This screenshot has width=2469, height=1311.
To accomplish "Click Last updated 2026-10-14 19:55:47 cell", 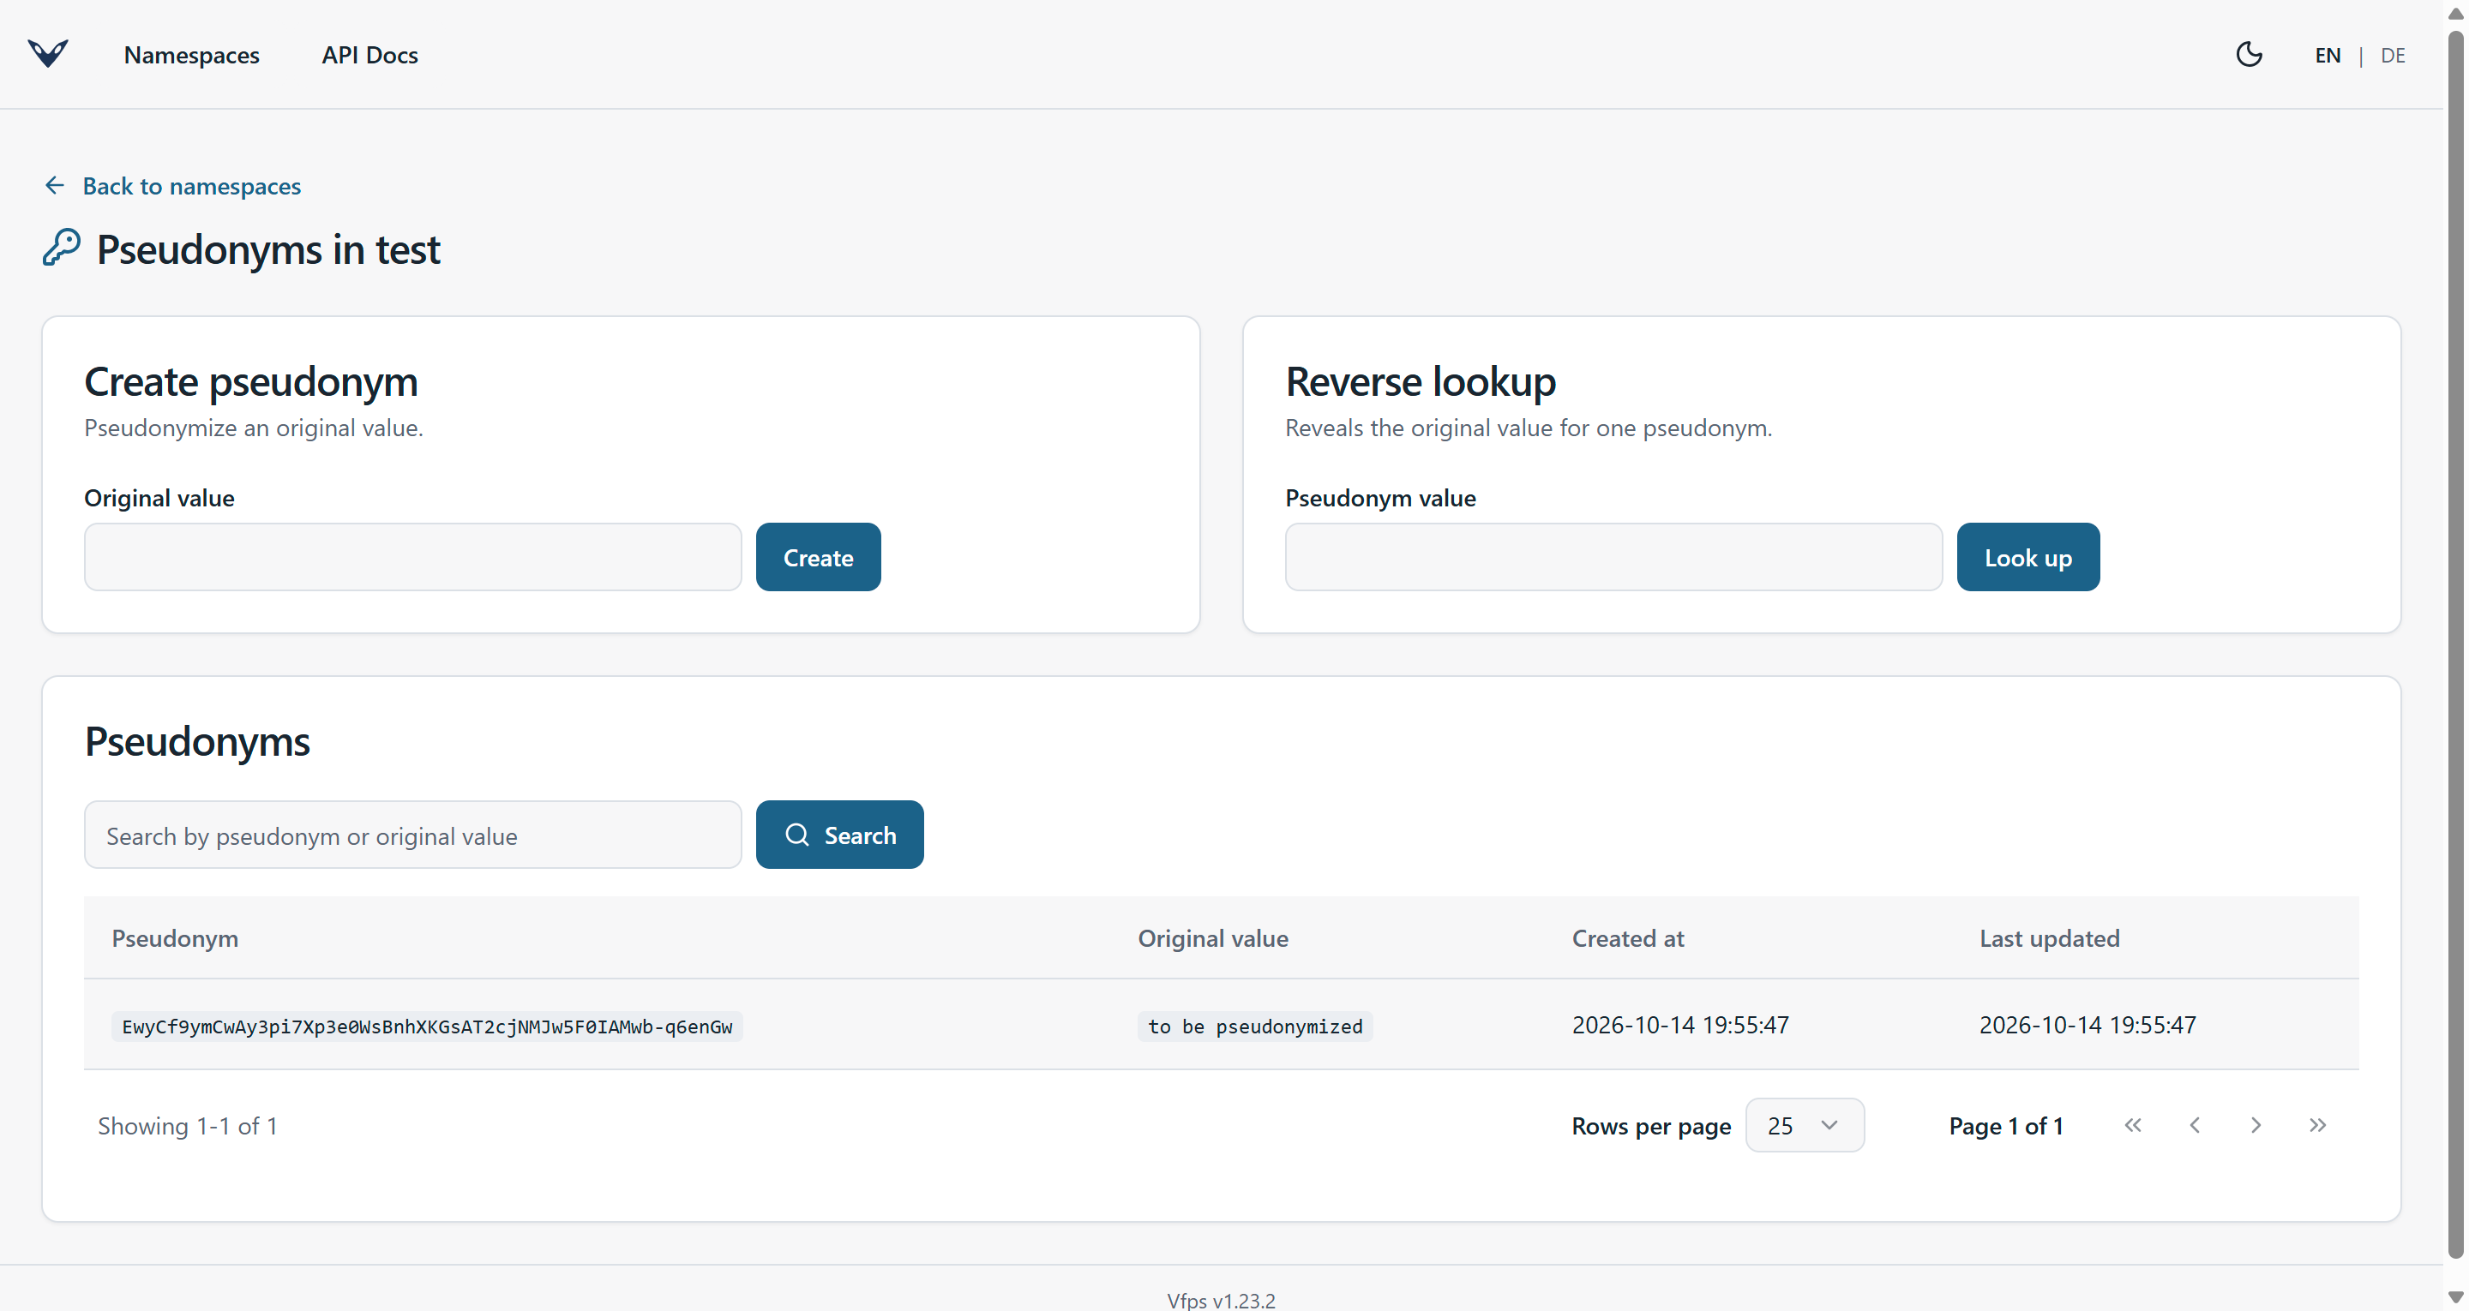I will 2088,1026.
